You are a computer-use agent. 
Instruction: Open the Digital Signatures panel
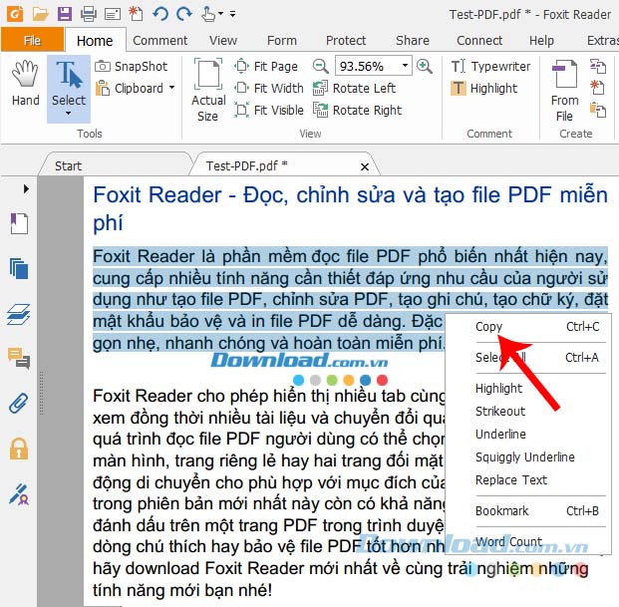[19, 494]
